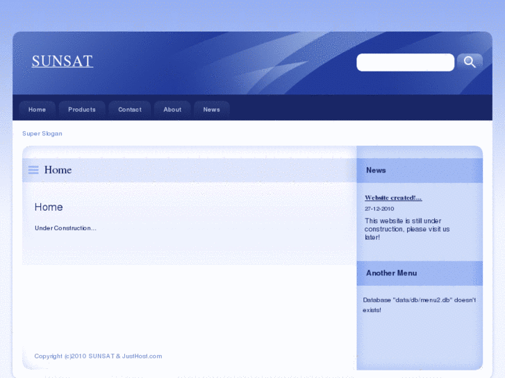Screen dimensions: 505x378
Task: Open the About menu tab
Action: (172, 110)
